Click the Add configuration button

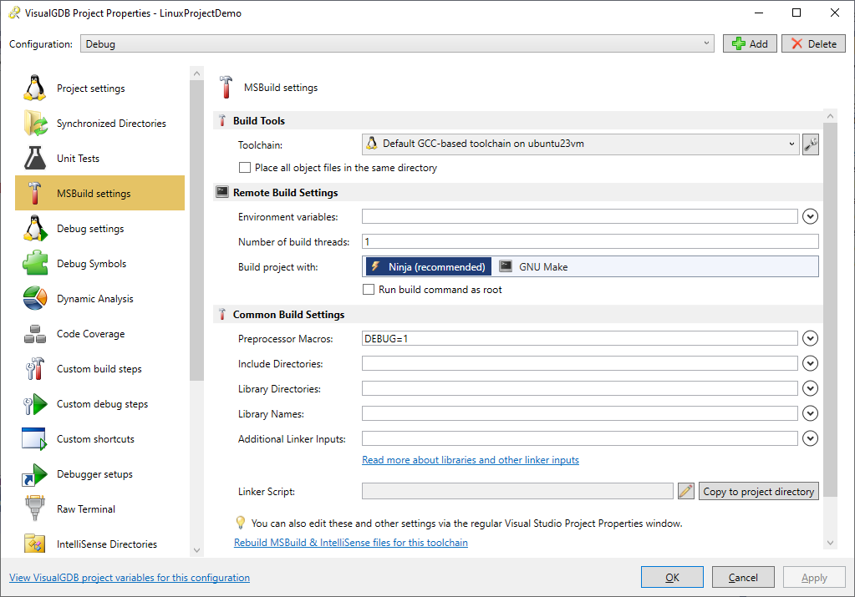click(750, 43)
